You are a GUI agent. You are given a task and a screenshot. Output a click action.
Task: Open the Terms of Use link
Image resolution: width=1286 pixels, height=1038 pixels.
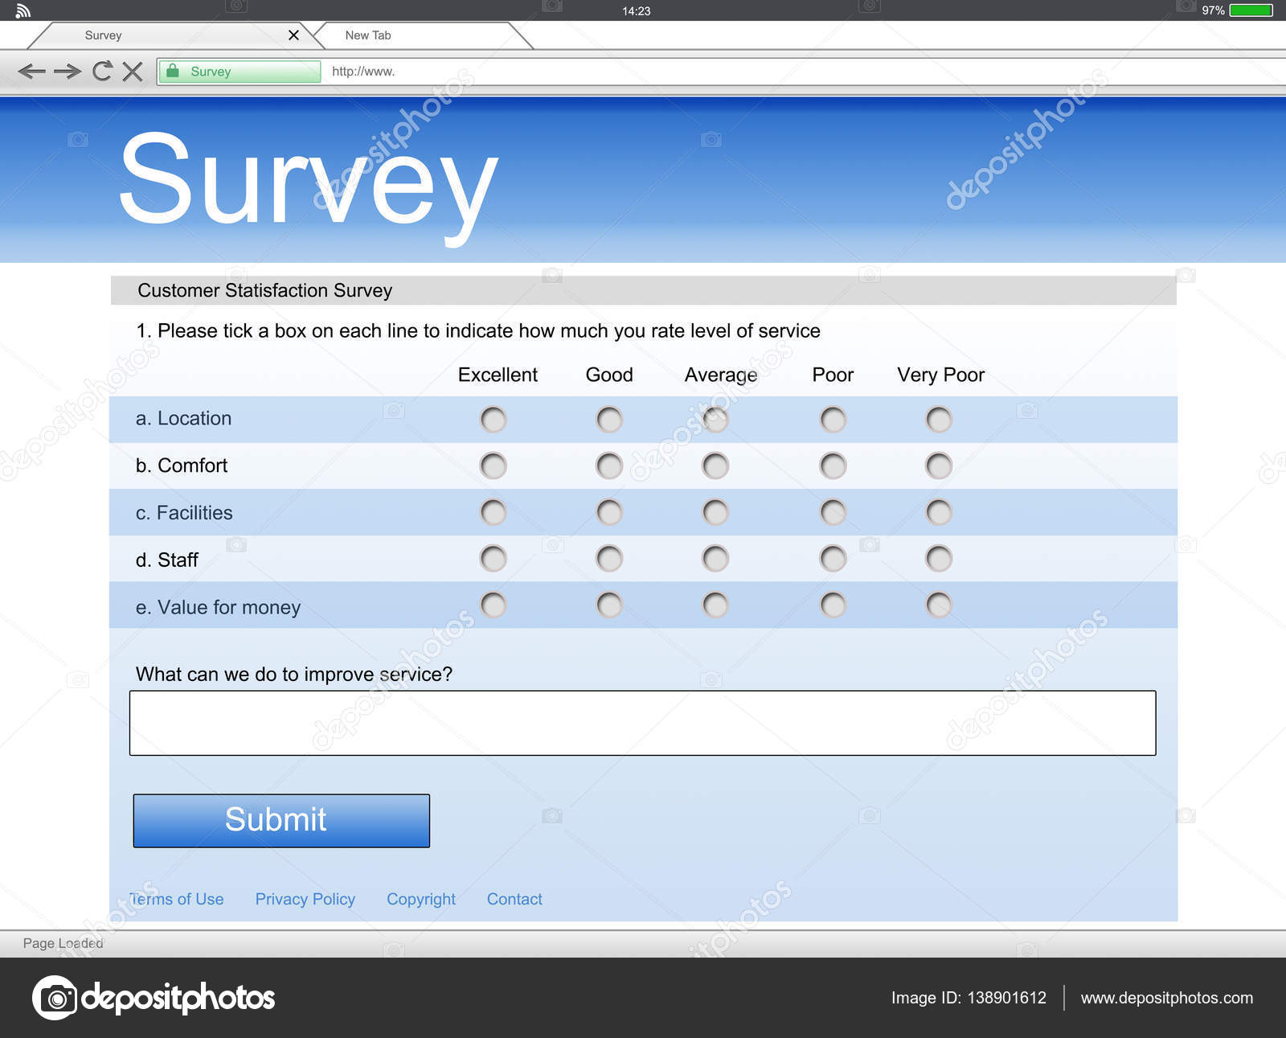click(177, 899)
